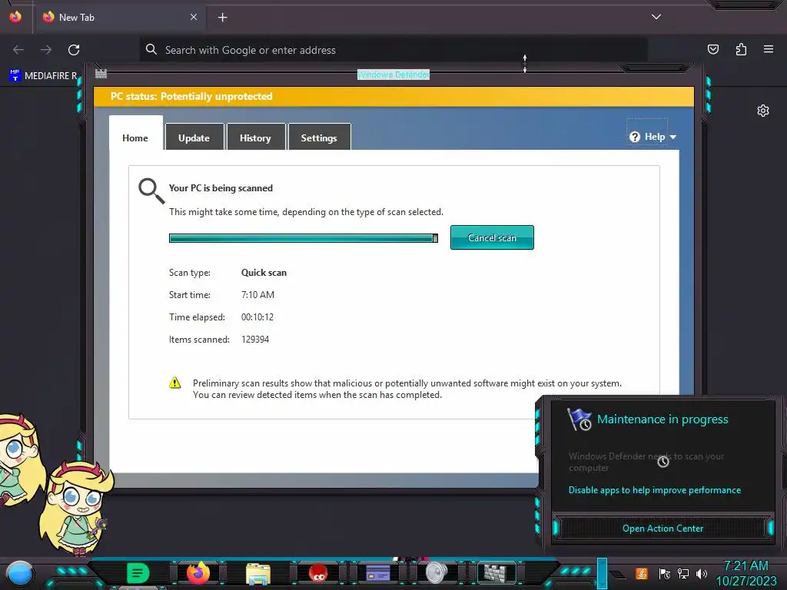787x590 pixels.
Task: Open File Explorer from the taskbar
Action: tap(258, 573)
